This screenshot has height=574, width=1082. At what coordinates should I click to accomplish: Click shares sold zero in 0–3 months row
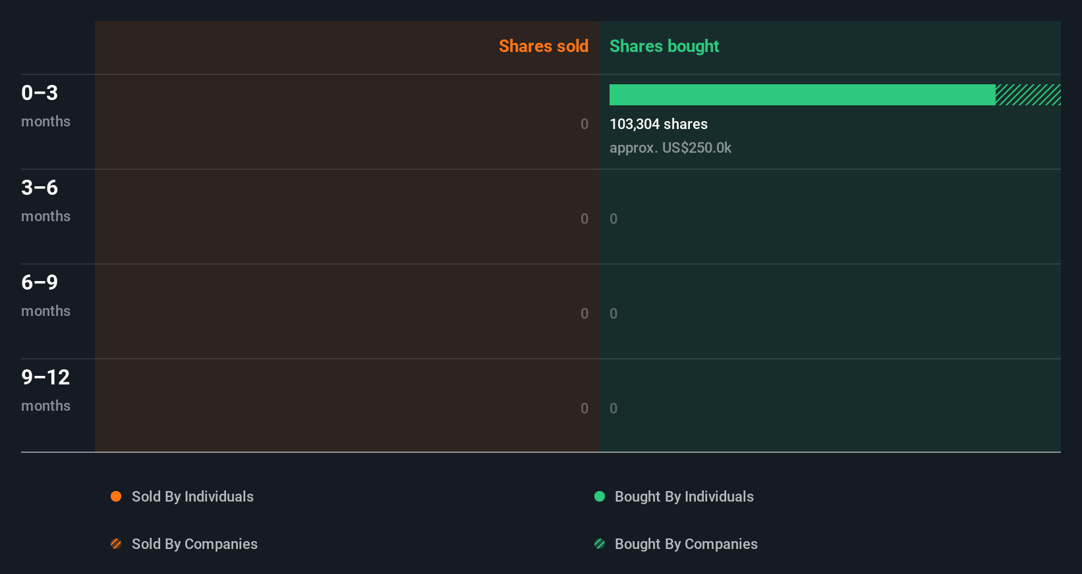[x=584, y=124]
